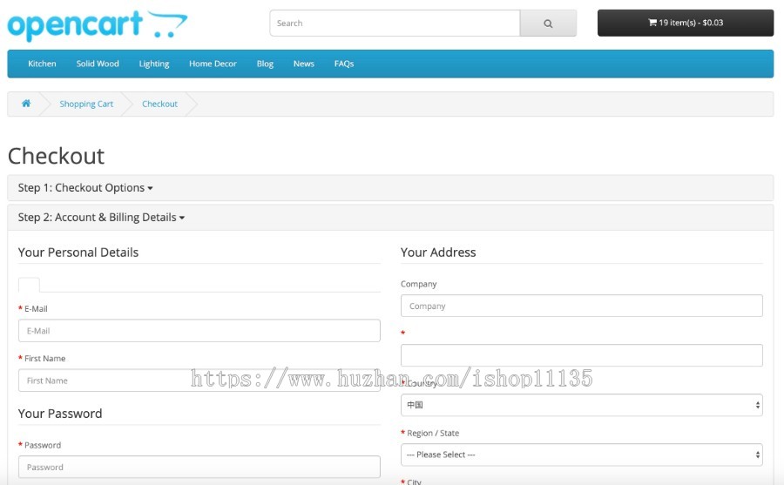
Task: Open the Kitchen menu
Action: click(42, 64)
